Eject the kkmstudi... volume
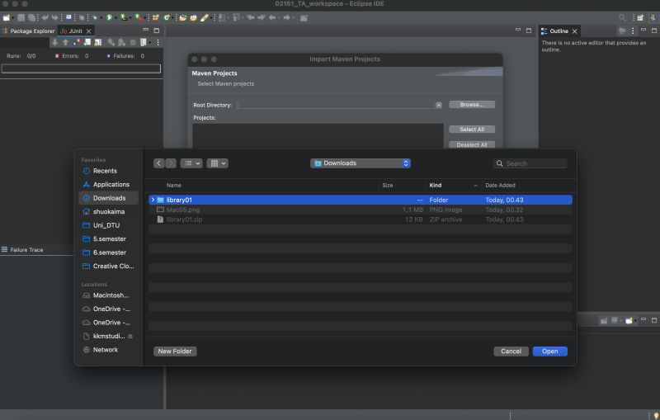The height and width of the screenshot is (420, 660). click(130, 337)
